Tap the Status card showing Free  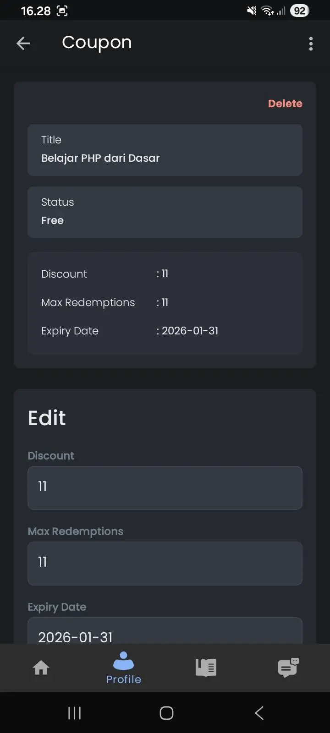pyautogui.click(x=165, y=212)
